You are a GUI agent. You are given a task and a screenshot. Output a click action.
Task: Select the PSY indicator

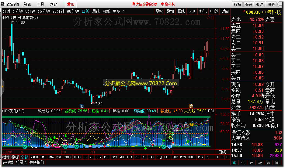coord(200,157)
